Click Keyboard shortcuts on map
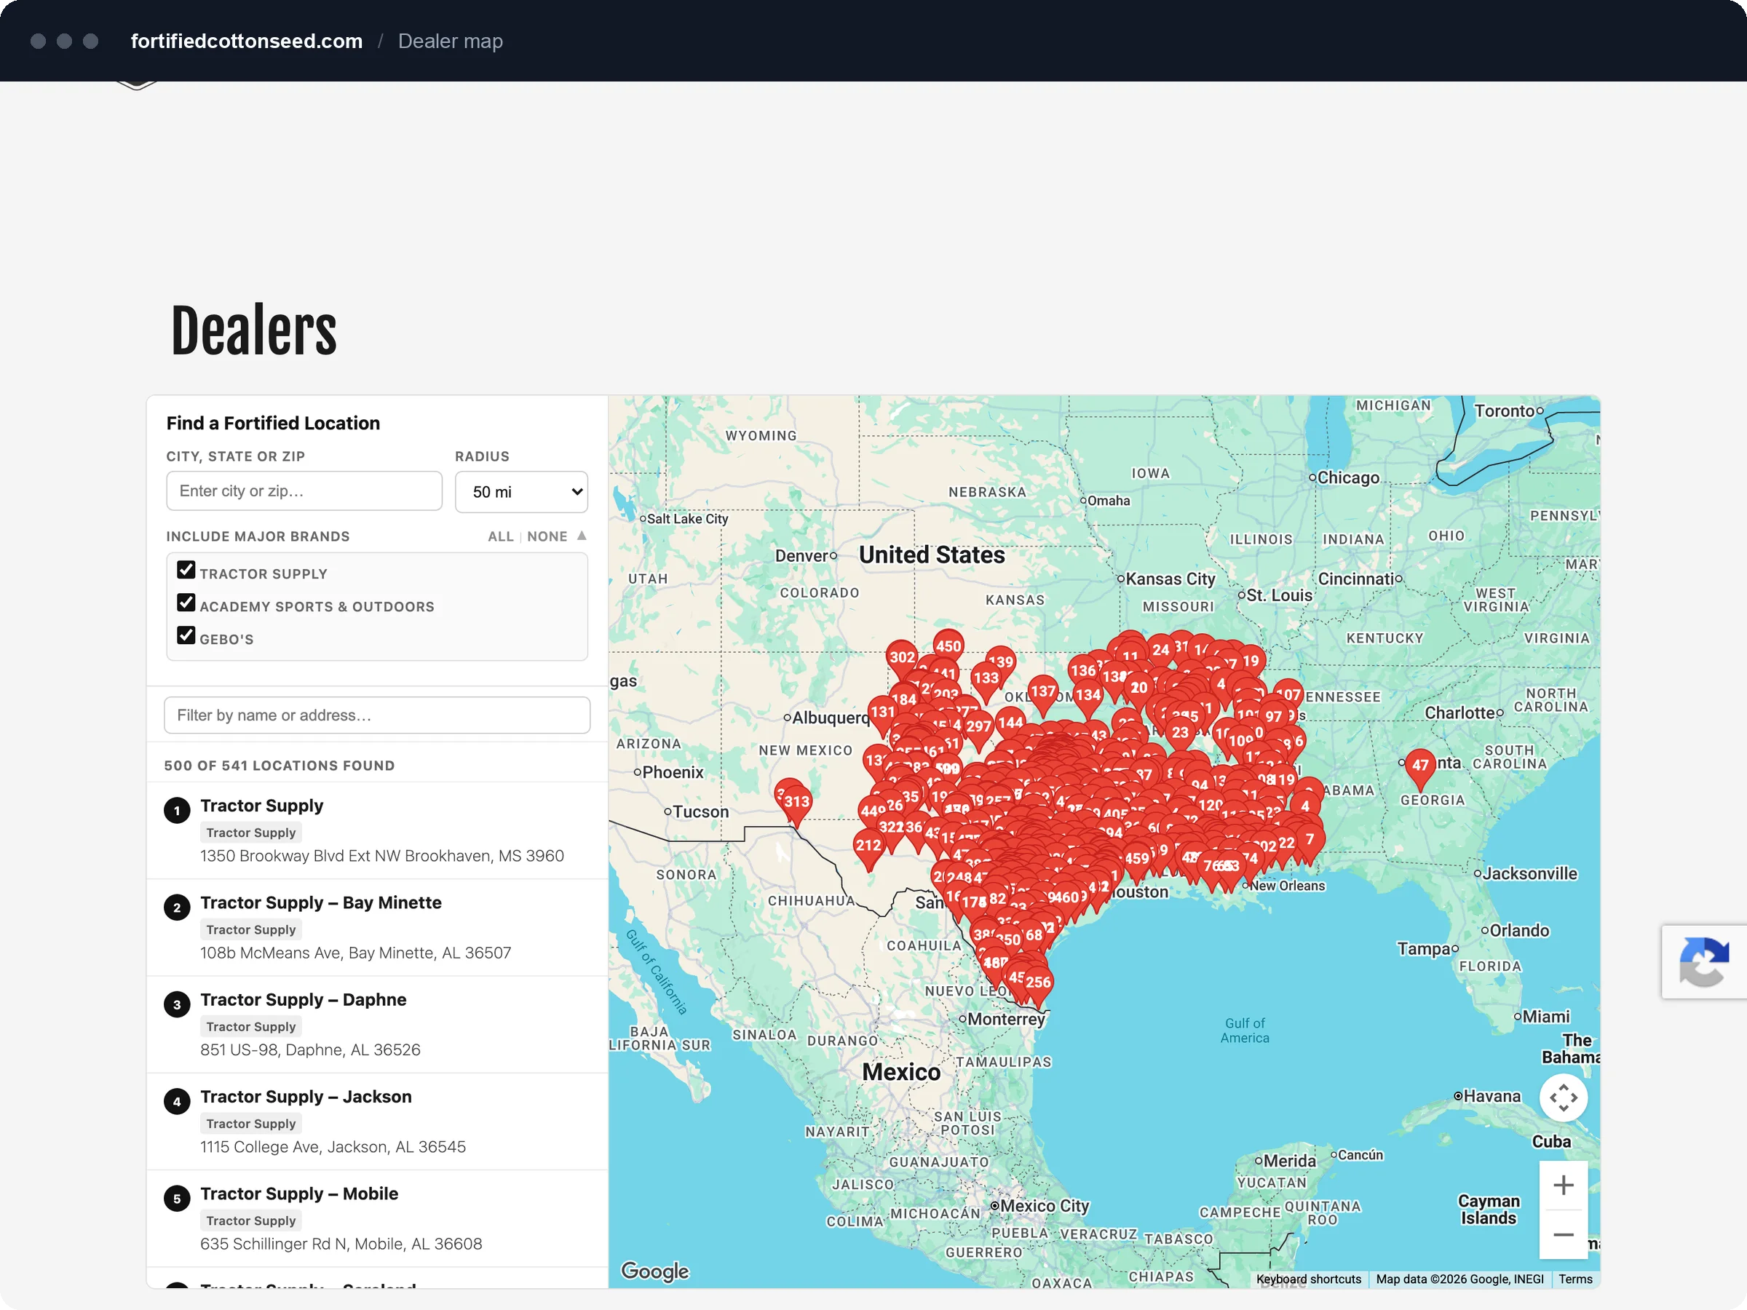This screenshot has height=1310, width=1747. click(1309, 1279)
